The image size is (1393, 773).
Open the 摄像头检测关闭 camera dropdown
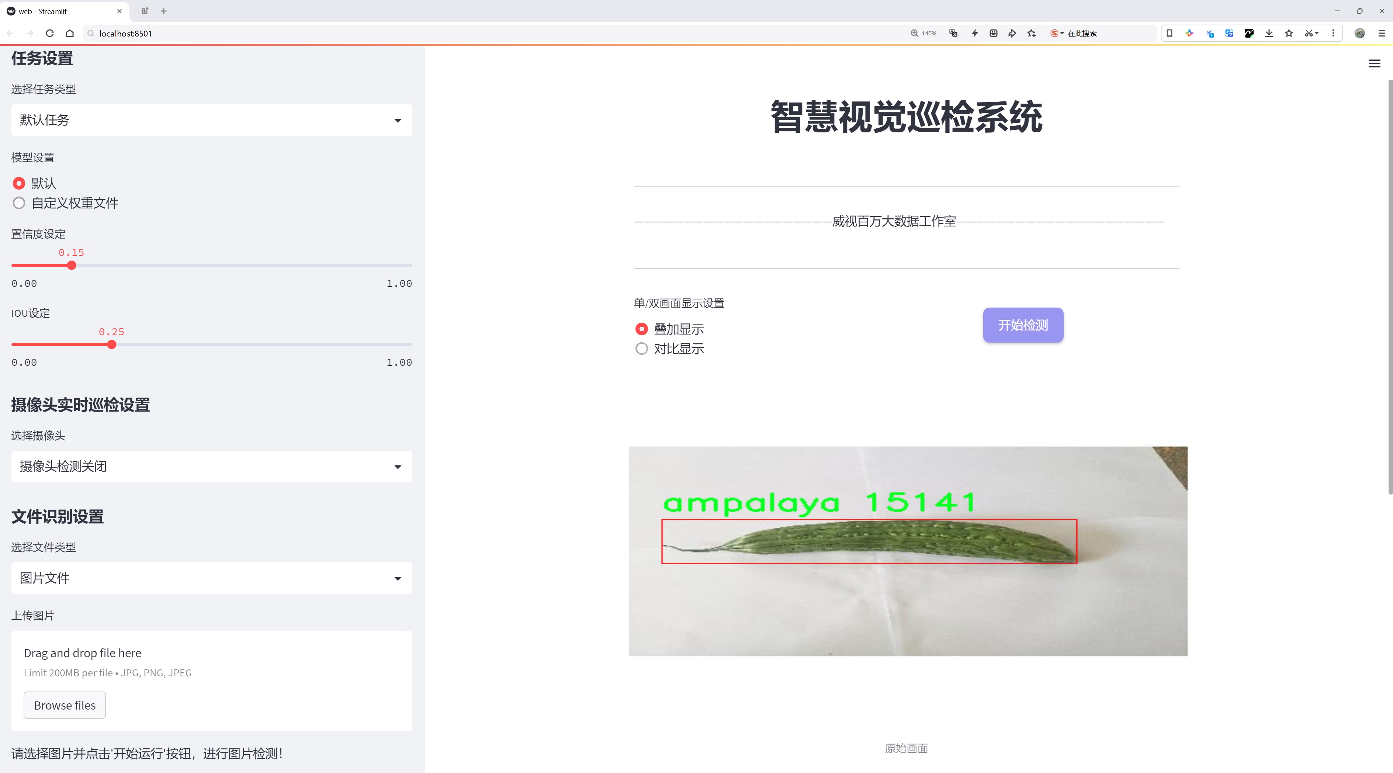pos(211,467)
